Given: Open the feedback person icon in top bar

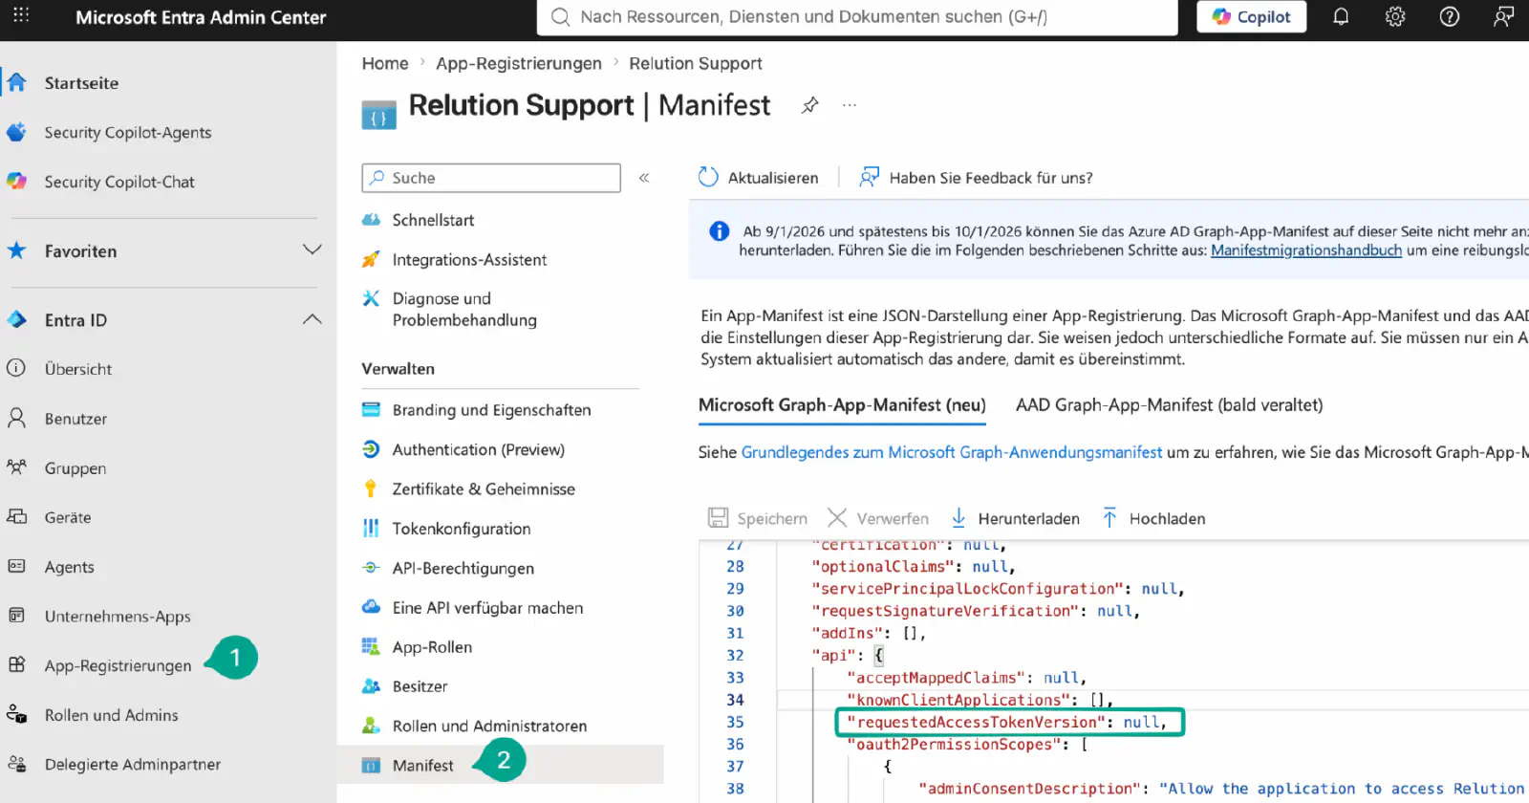Looking at the screenshot, I should 1503,16.
